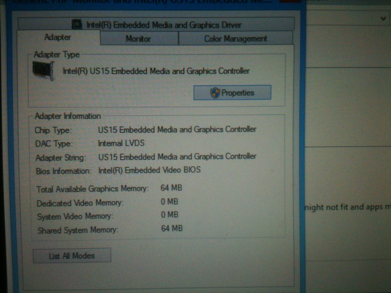Select the Shared System Memory 64 MB value
391x293 pixels.
point(172,229)
